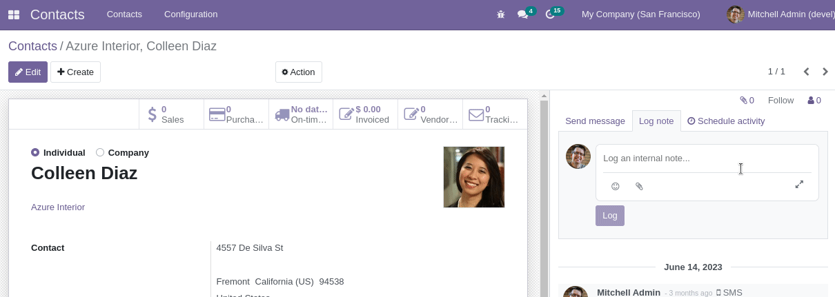Click the Create button
This screenshot has width=835, height=297.
click(x=75, y=72)
